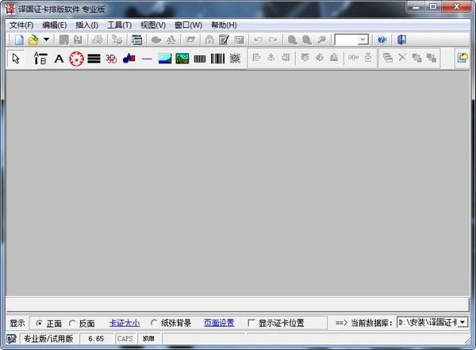Expand the arrow beside the open folder icon
476x350 pixels.
tap(46, 40)
